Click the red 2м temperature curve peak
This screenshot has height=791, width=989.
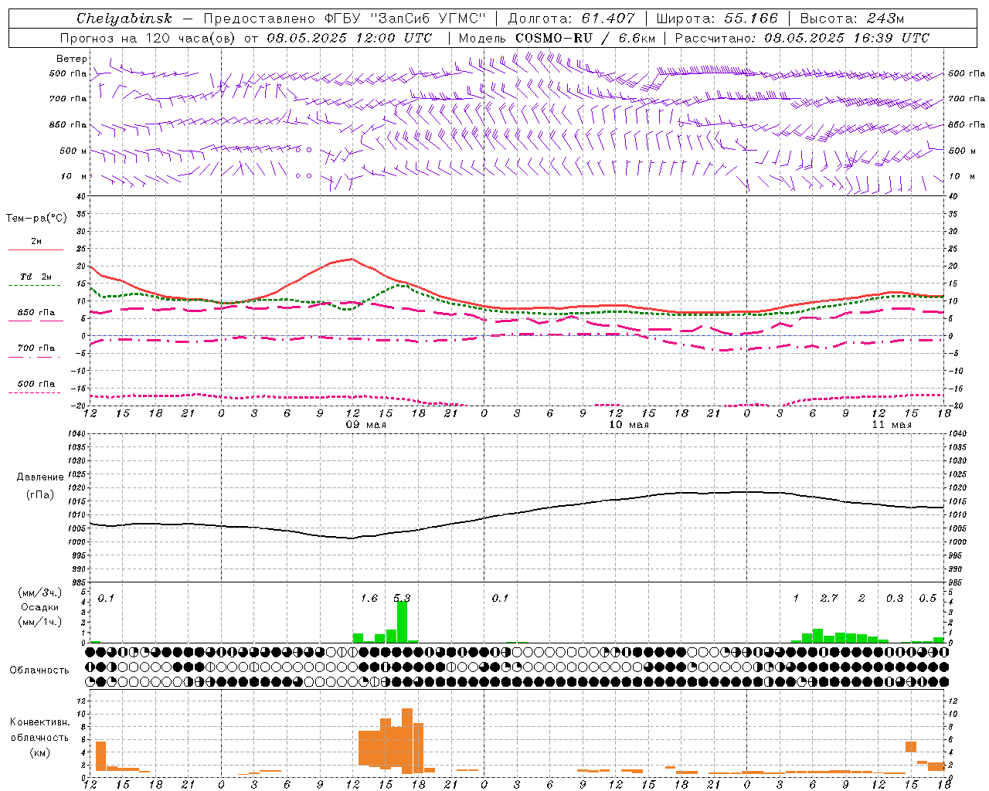tap(352, 259)
